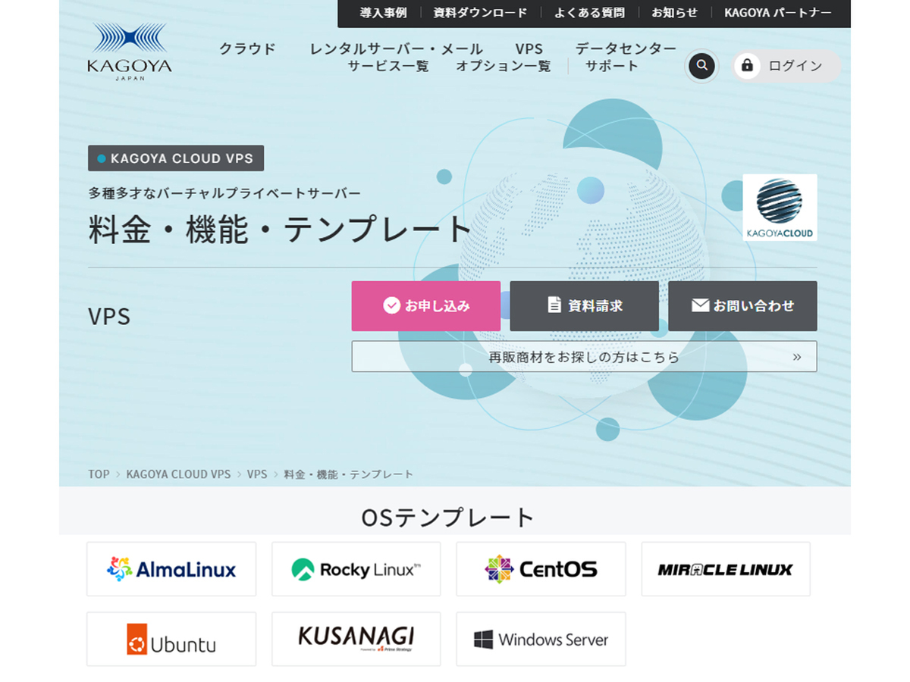Image resolution: width=910 pixels, height=682 pixels.
Task: Select the Windows Server OS template logo
Action: pyautogui.click(x=541, y=639)
